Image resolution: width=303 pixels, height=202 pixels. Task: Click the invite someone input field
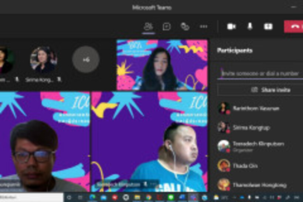pyautogui.click(x=260, y=74)
